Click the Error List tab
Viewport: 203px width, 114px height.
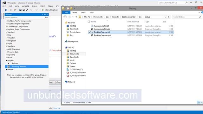[57, 108]
